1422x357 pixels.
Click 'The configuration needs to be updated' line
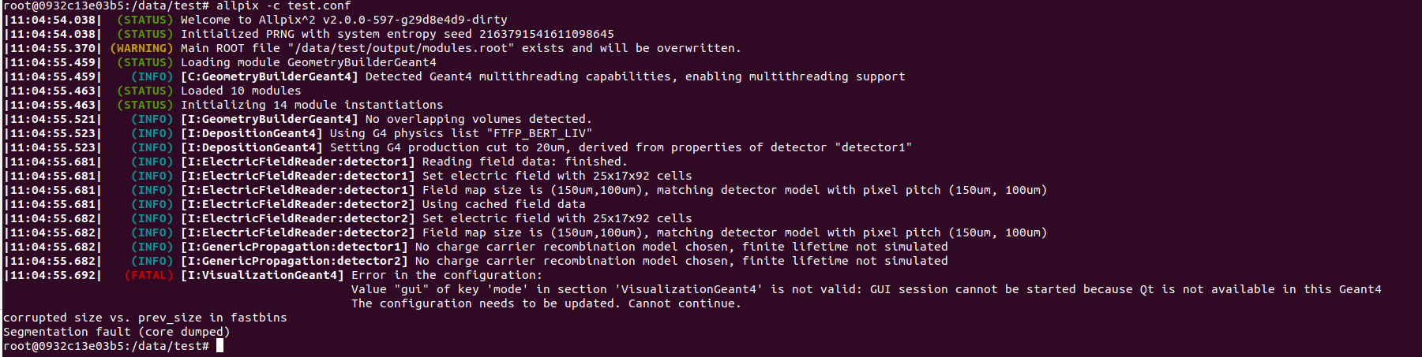[x=546, y=303]
